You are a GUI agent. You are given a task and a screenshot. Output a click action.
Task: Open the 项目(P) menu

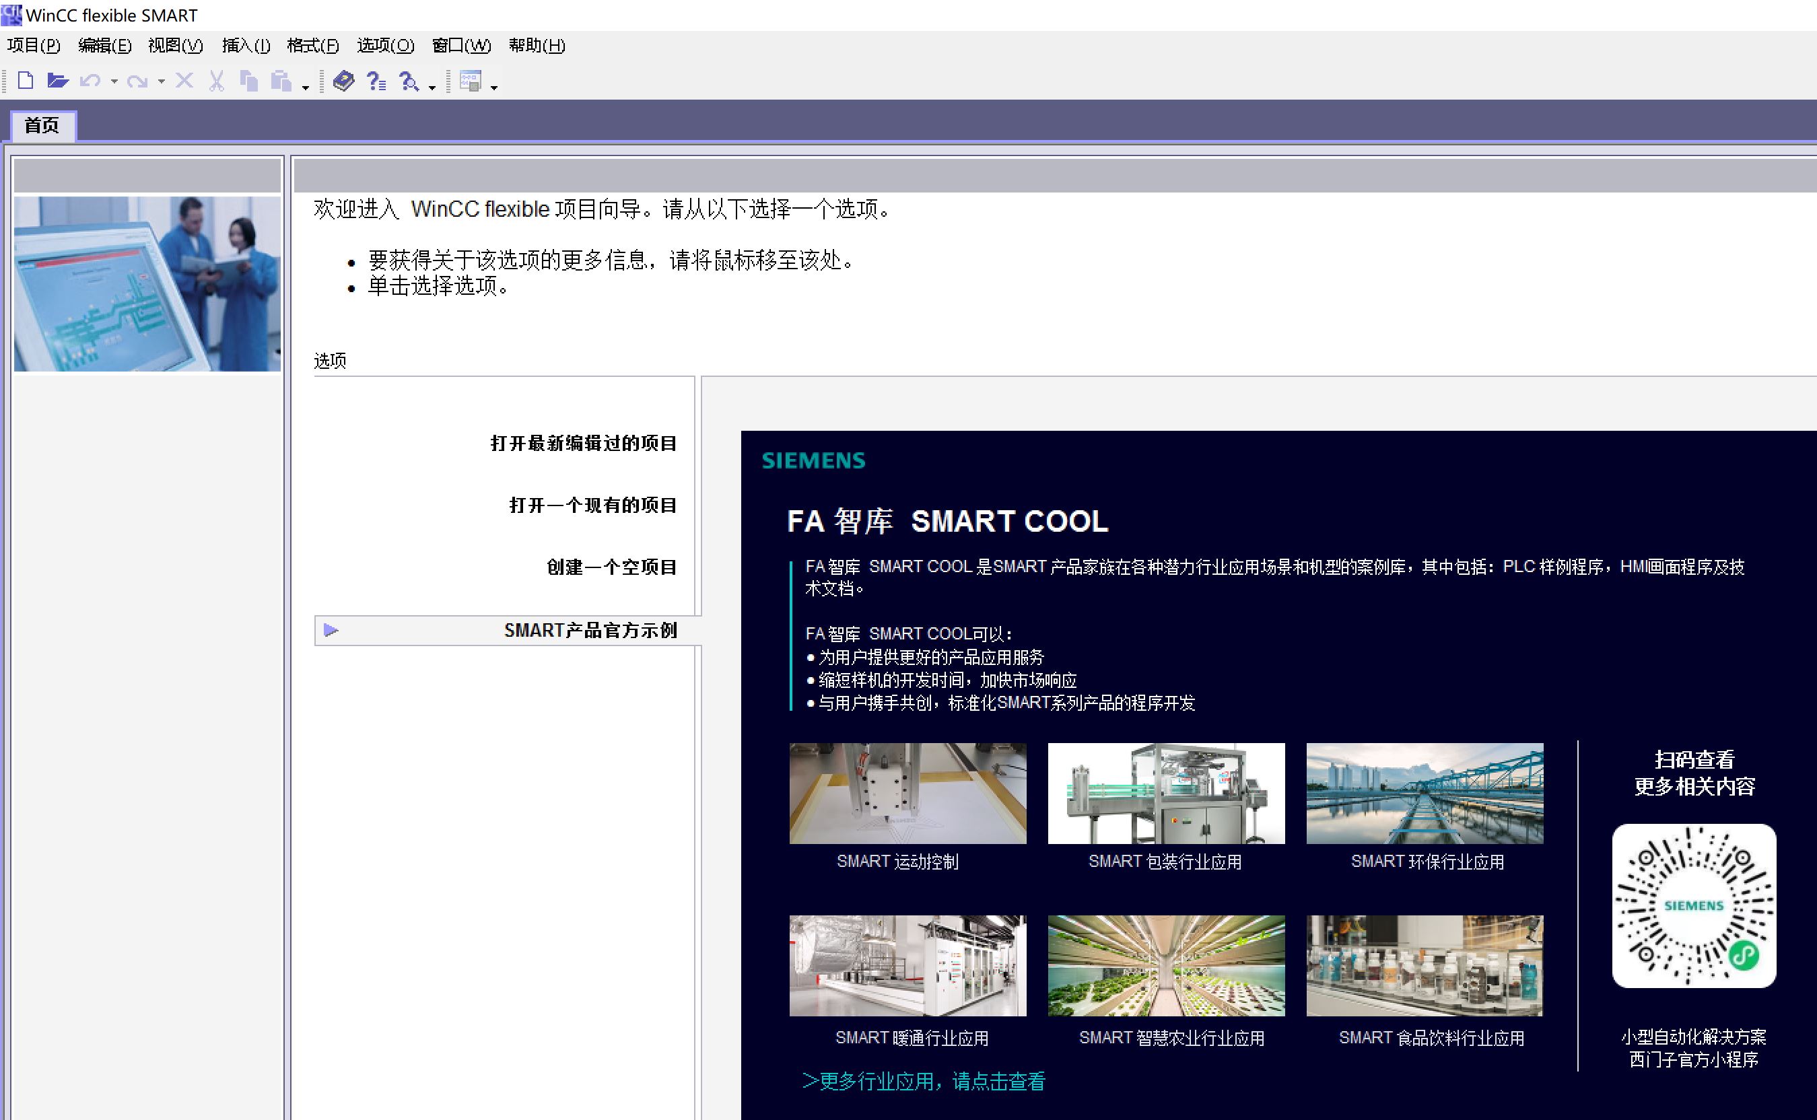coord(34,46)
